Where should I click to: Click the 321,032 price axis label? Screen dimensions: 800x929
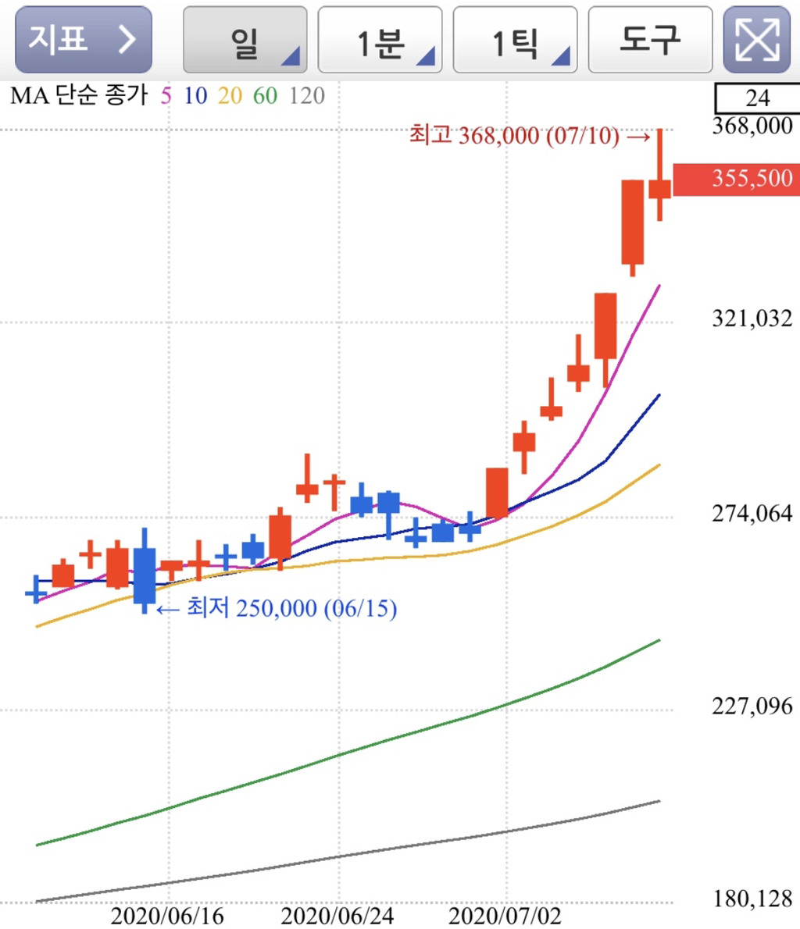click(x=752, y=319)
